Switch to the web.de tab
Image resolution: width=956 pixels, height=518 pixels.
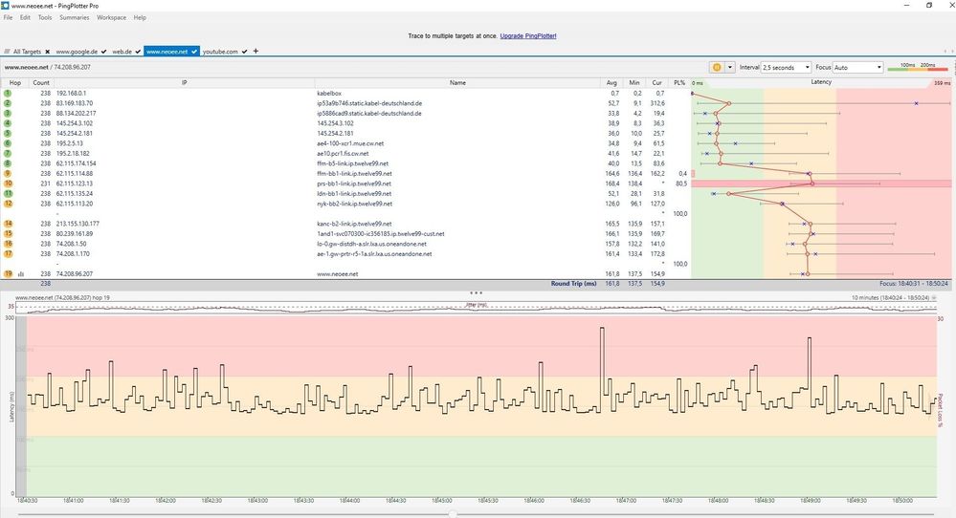click(122, 52)
